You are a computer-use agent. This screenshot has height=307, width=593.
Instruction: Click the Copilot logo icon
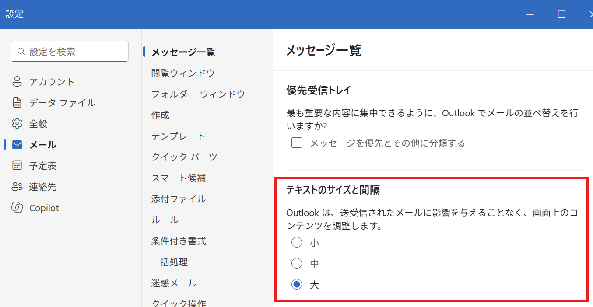pos(17,208)
